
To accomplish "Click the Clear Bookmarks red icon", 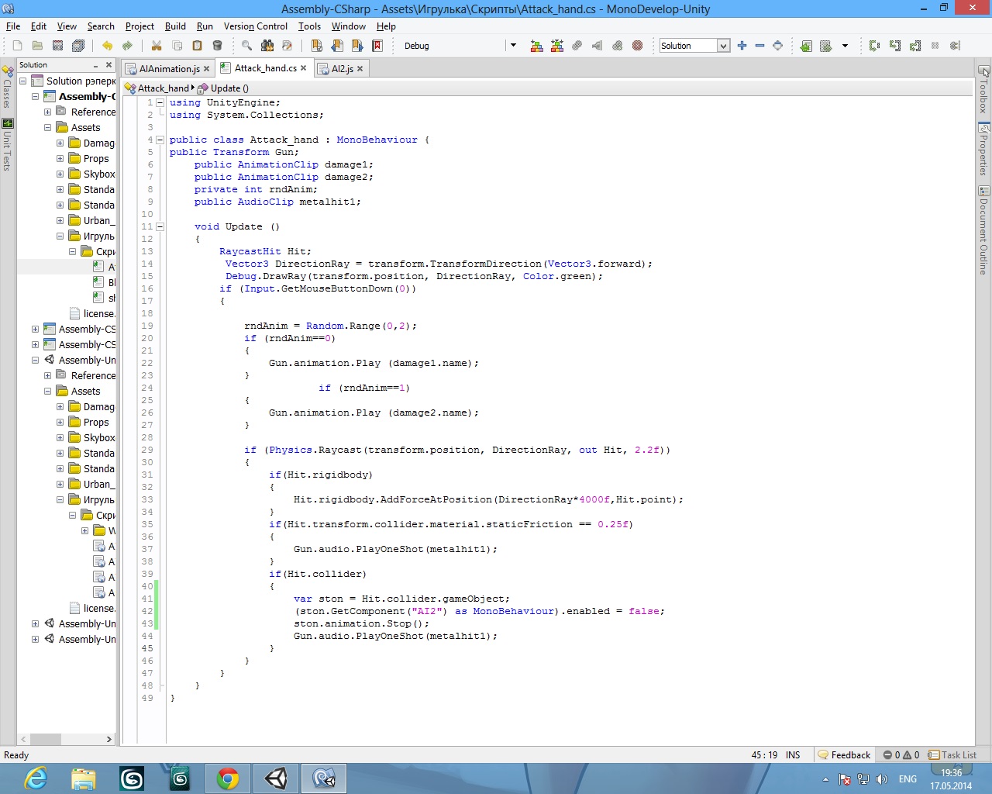I will tap(377, 46).
